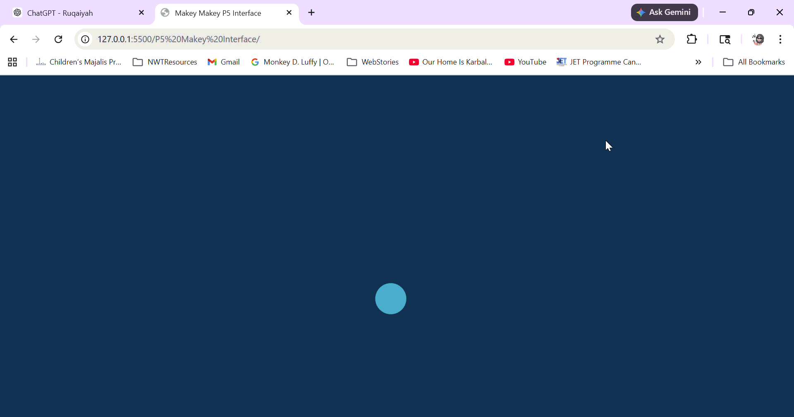Click the forward navigation arrow

pyautogui.click(x=36, y=39)
